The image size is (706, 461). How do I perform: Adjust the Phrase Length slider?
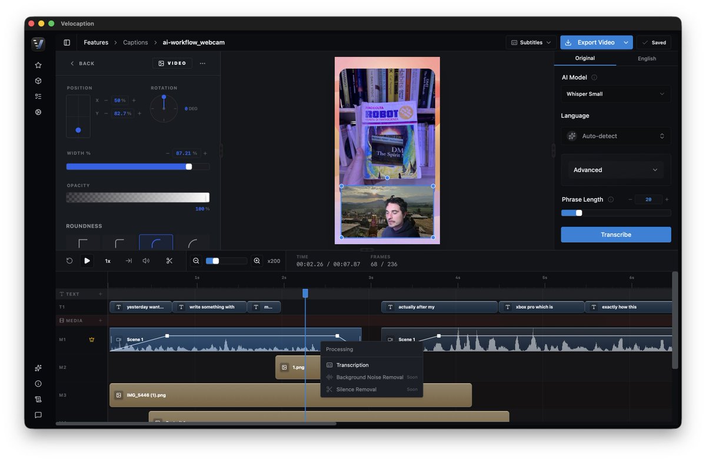click(616, 213)
